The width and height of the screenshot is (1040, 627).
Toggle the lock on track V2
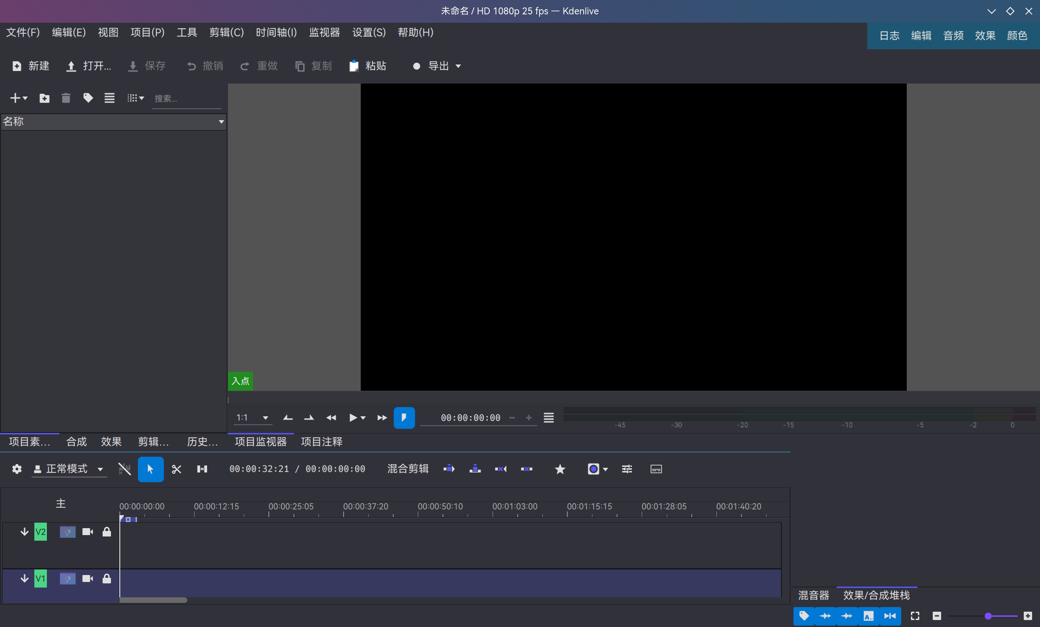coord(106,532)
